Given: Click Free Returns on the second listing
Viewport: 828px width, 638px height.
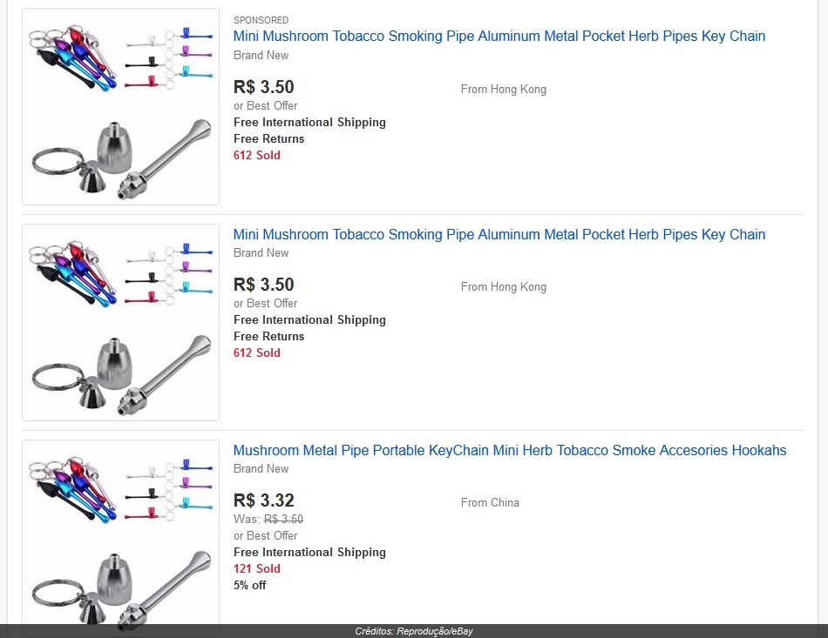Looking at the screenshot, I should [x=268, y=336].
